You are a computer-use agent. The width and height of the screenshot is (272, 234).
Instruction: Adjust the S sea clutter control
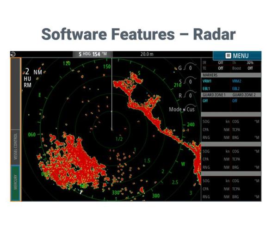pyautogui.click(x=187, y=81)
